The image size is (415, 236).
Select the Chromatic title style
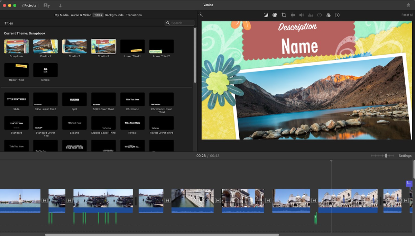click(x=132, y=100)
